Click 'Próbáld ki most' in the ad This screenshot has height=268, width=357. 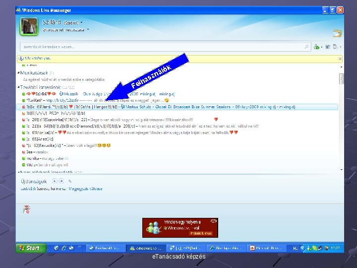click(201, 233)
